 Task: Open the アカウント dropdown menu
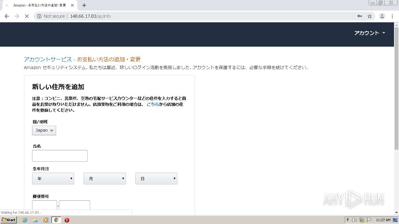pos(370,33)
